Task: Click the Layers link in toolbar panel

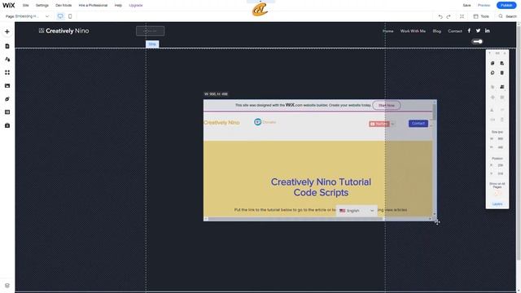Action: pyautogui.click(x=497, y=204)
